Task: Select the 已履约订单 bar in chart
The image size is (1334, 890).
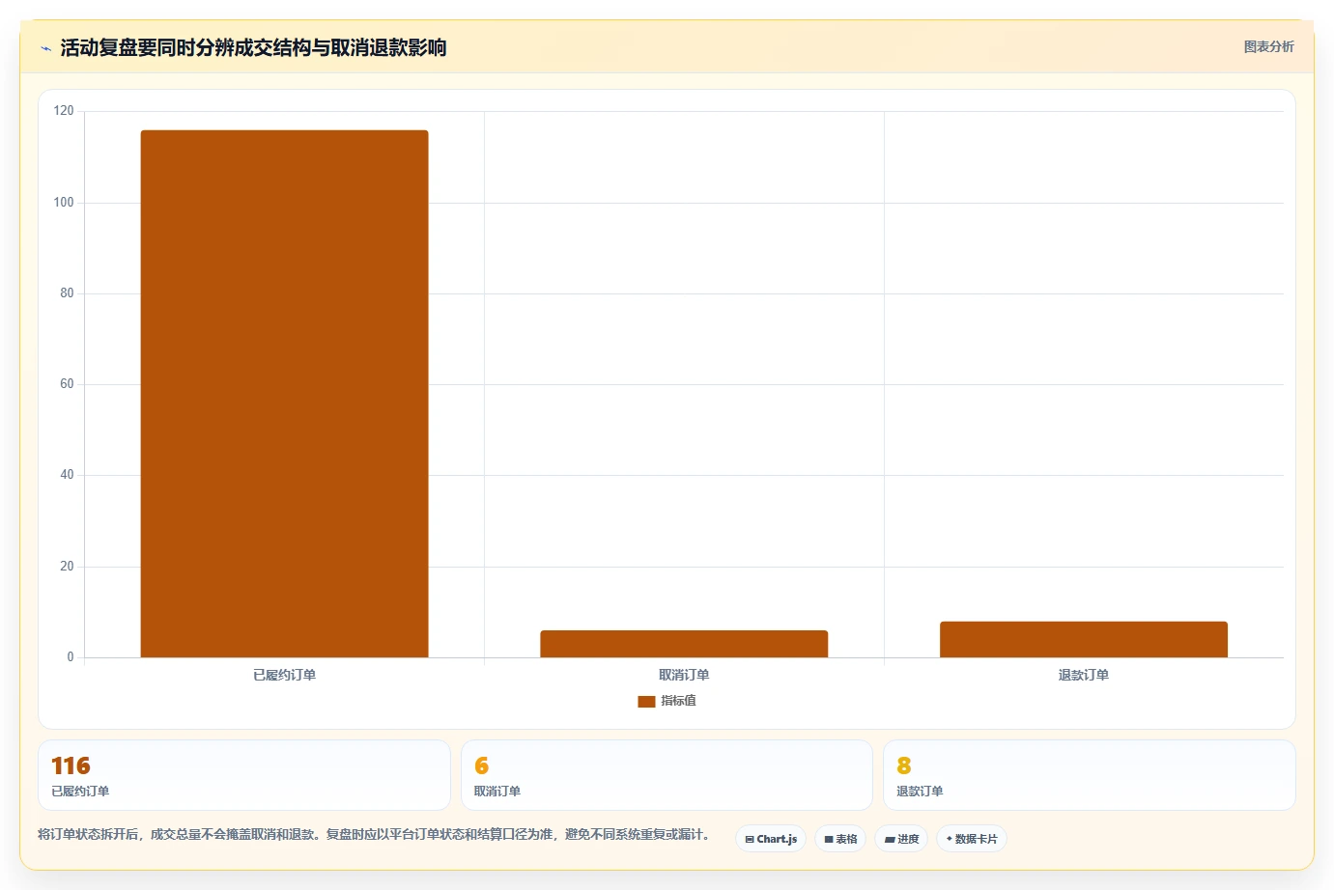Action: (284, 394)
